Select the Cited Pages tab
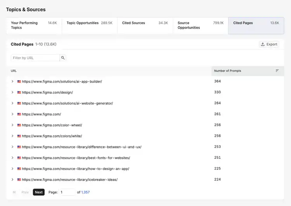Screen dimensions: 291x206 [256, 26]
